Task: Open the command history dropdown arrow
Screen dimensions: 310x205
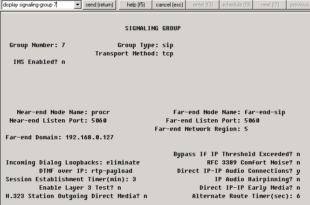Action: [78, 5]
